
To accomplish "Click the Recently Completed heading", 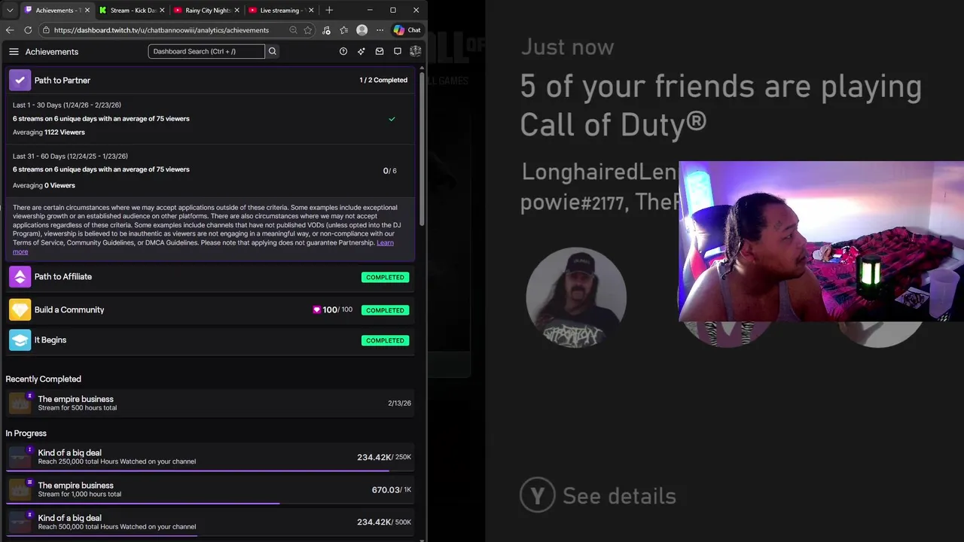I will click(x=43, y=379).
